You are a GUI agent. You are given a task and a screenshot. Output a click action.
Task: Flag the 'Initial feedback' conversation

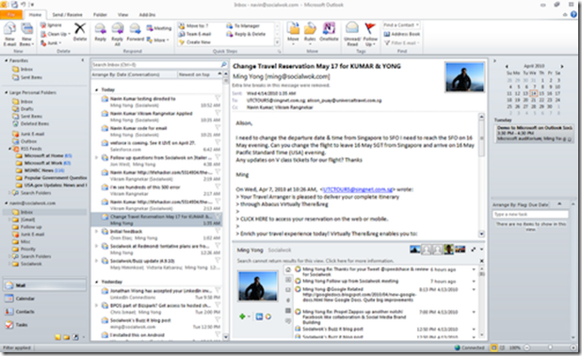tap(218, 231)
